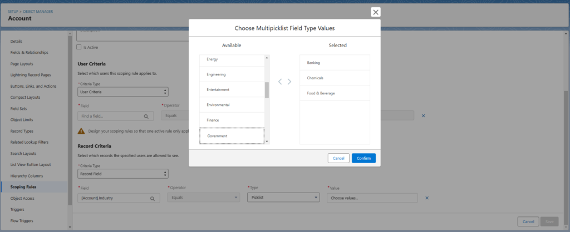The height and width of the screenshot is (232, 570).
Task: Click the OBJECT MANAGER breadcrumb link
Action: coord(38,12)
